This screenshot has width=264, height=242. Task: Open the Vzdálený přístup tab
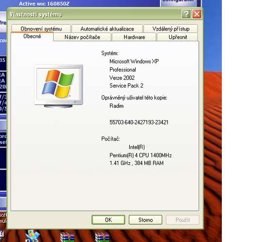pos(171,29)
